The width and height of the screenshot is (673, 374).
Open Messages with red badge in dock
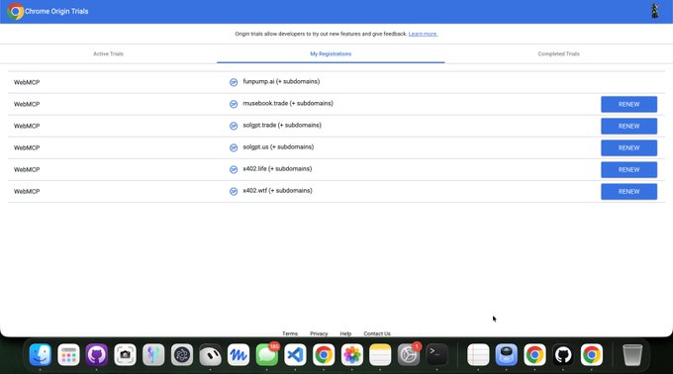click(267, 354)
